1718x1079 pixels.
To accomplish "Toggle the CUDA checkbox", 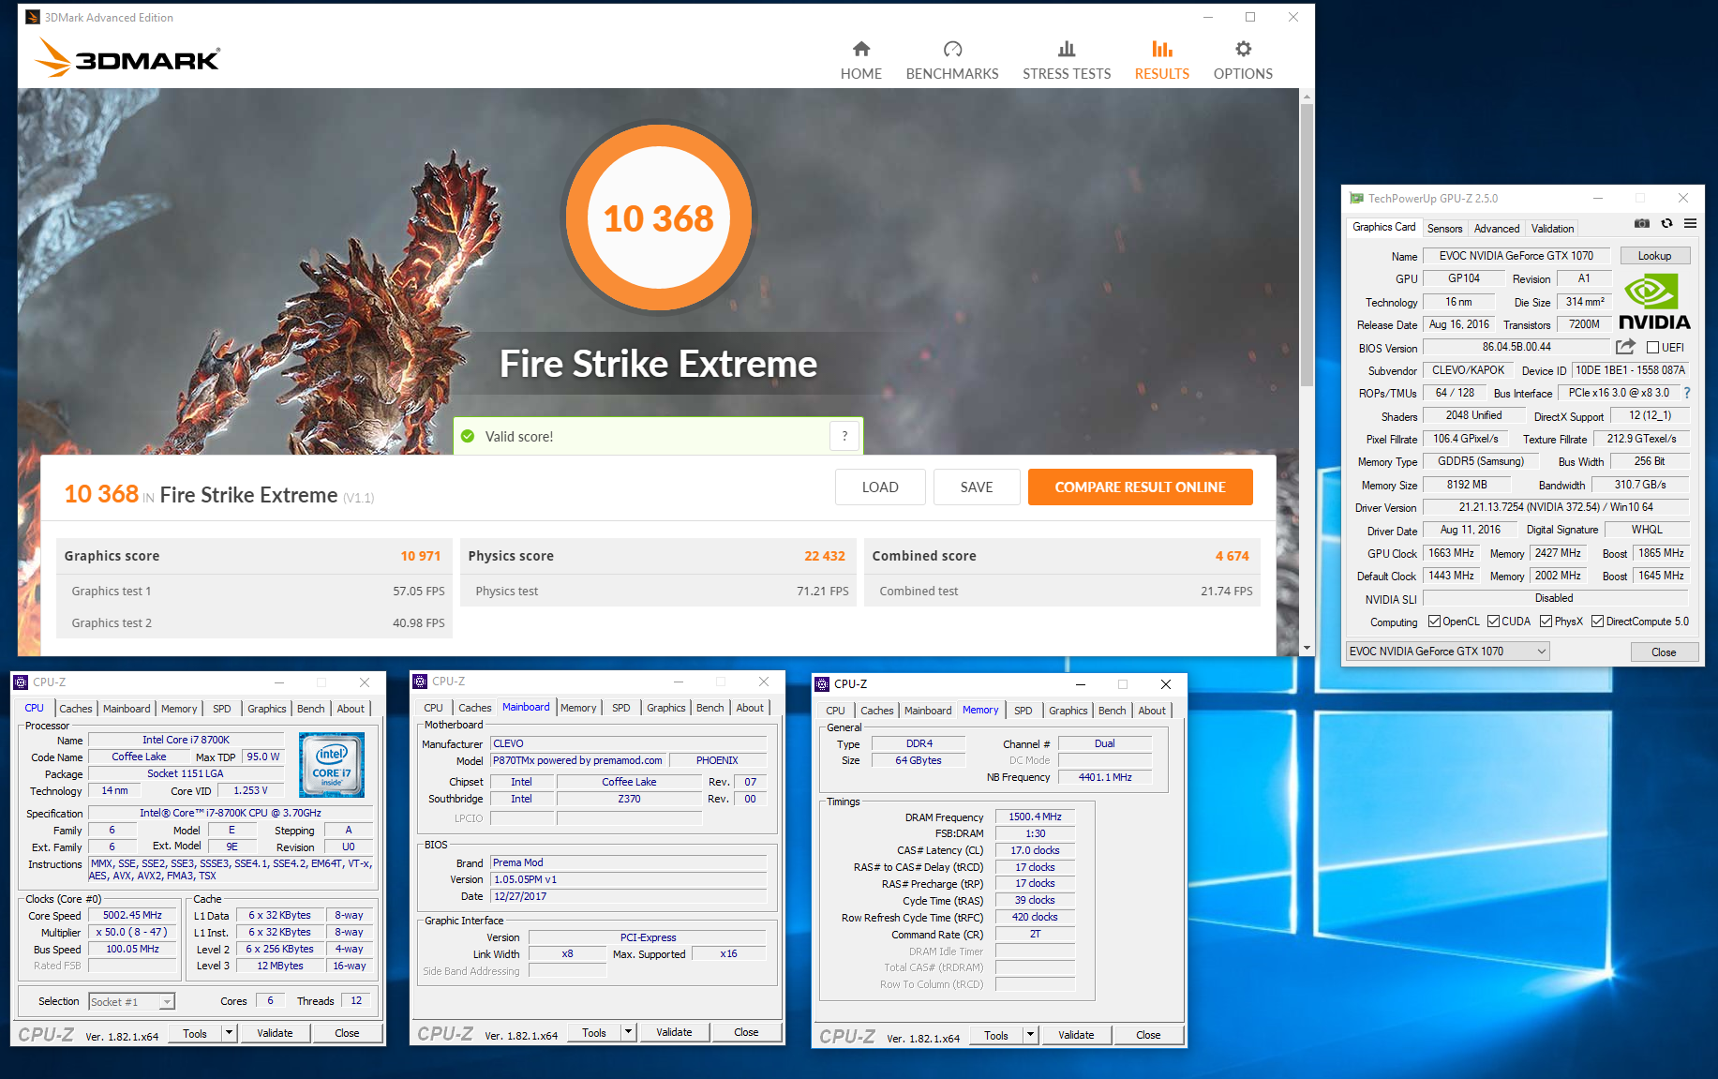I will click(x=1493, y=622).
